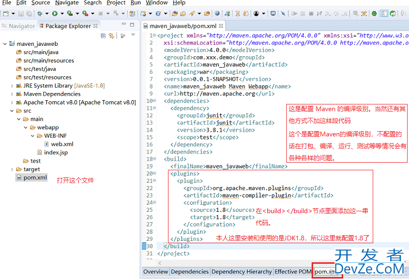The width and height of the screenshot is (409, 279).
Task: Minimize the Package Explorer panel
Action: [x=124, y=24]
